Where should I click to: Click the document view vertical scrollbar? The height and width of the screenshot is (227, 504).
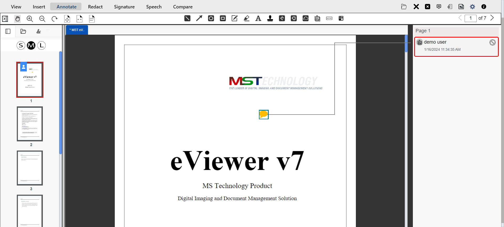(x=406, y=44)
